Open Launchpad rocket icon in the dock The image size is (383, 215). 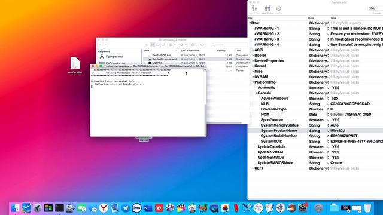37,208
